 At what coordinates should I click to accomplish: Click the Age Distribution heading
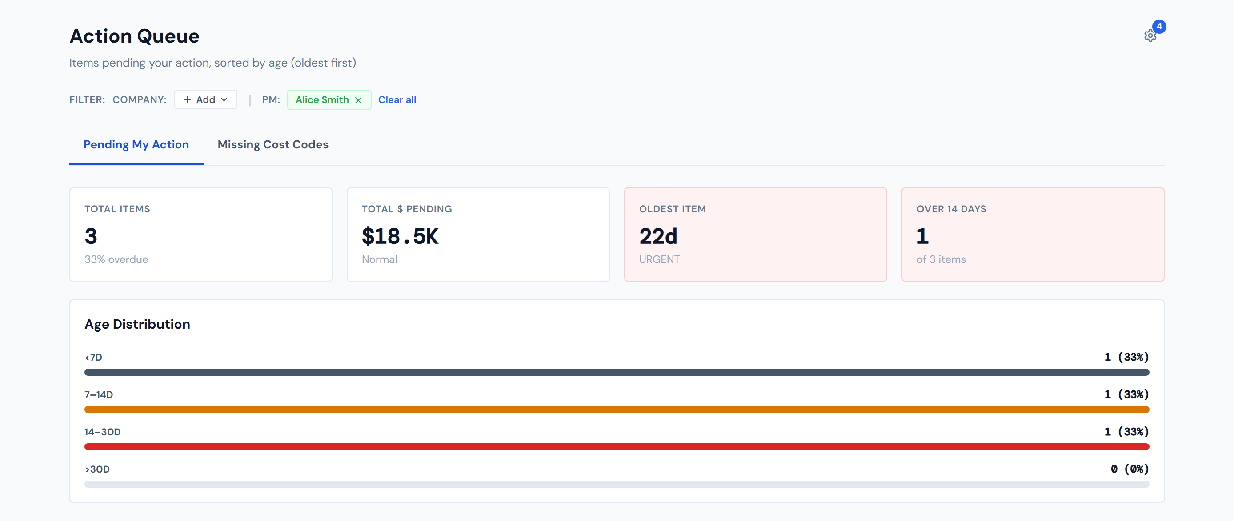point(137,324)
